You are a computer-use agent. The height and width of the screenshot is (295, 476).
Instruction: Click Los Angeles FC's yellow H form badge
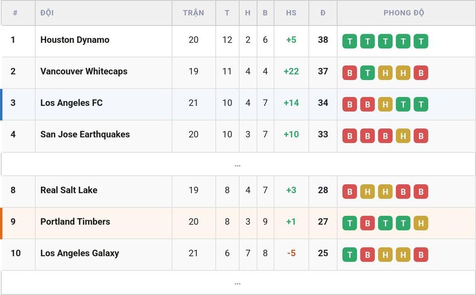[385, 104]
